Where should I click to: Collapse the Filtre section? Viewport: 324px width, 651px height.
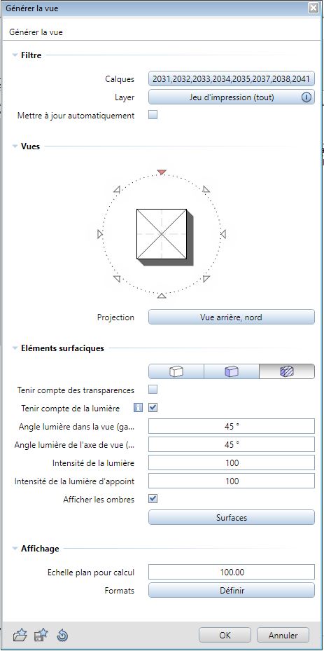(x=15, y=55)
